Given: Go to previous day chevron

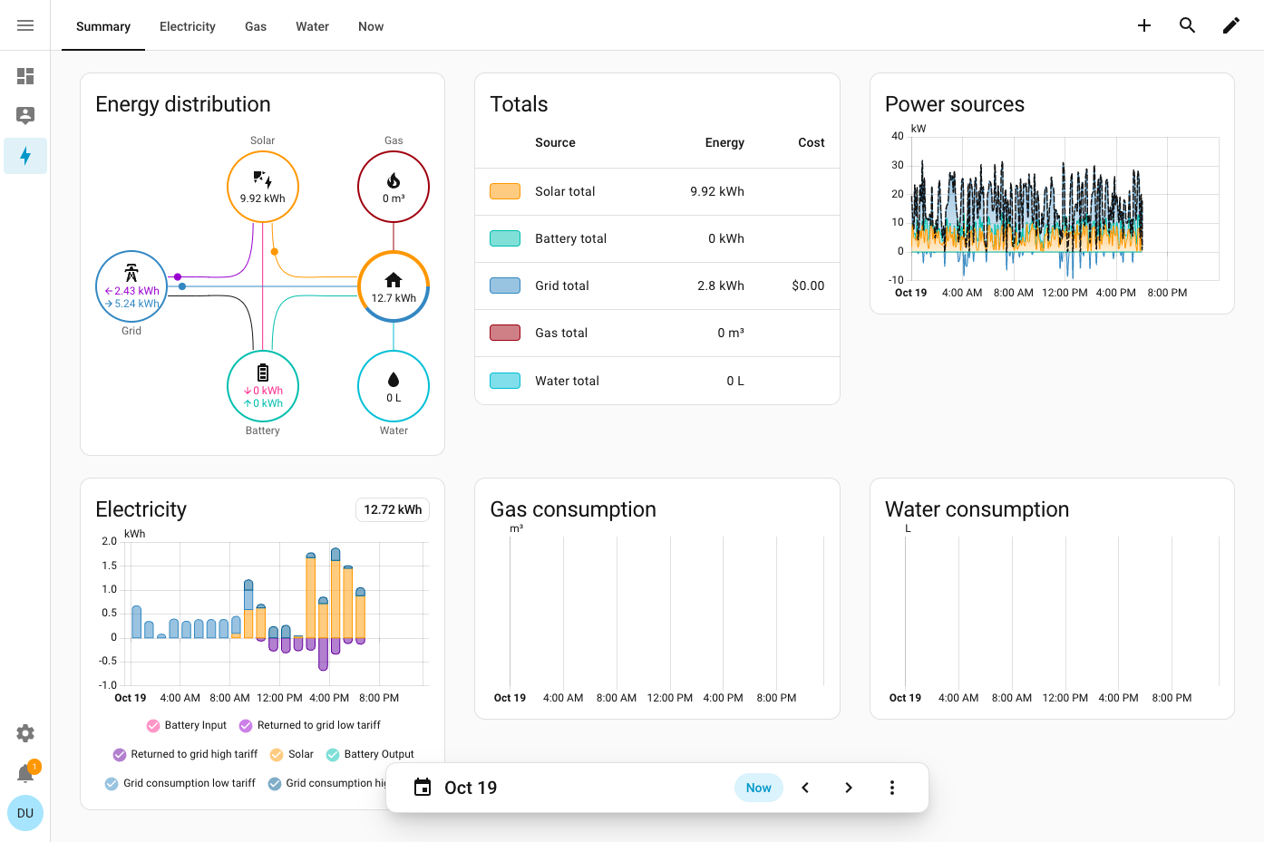Looking at the screenshot, I should click(805, 788).
